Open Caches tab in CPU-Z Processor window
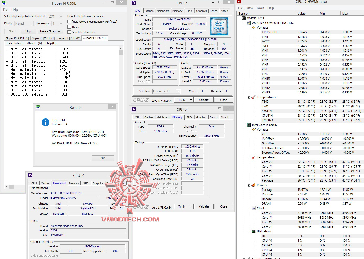Image resolution: width=364 pixels, height=259 pixels. pyautogui.click(x=149, y=11)
